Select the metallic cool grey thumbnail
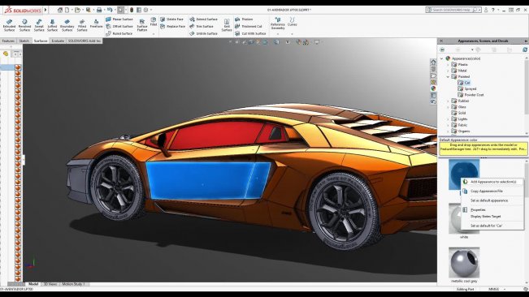The width and height of the screenshot is (529, 297). 464,263
